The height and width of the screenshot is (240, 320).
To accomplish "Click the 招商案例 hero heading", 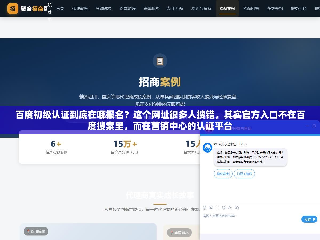I will point(160,82).
